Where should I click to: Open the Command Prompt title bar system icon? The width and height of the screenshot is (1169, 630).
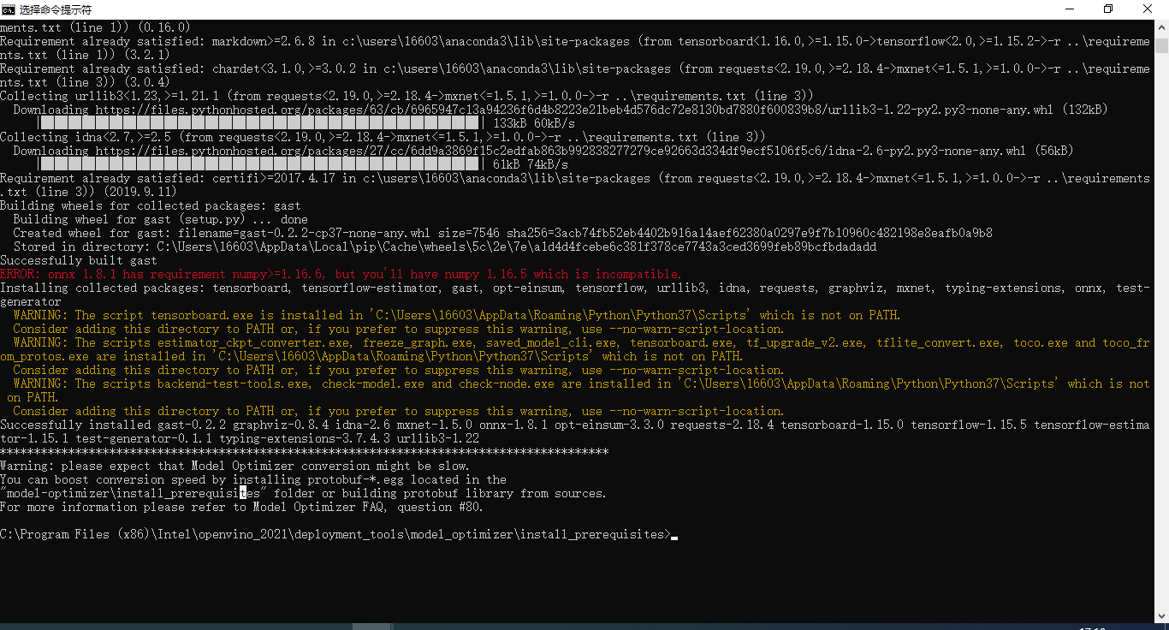click(9, 9)
